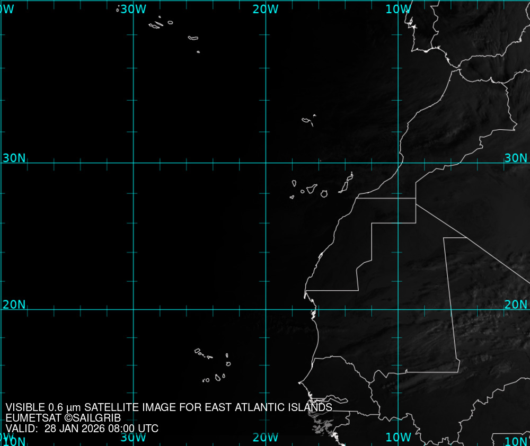
Task: Select the 20W longitude label along the bottom edge
Action: (265, 438)
